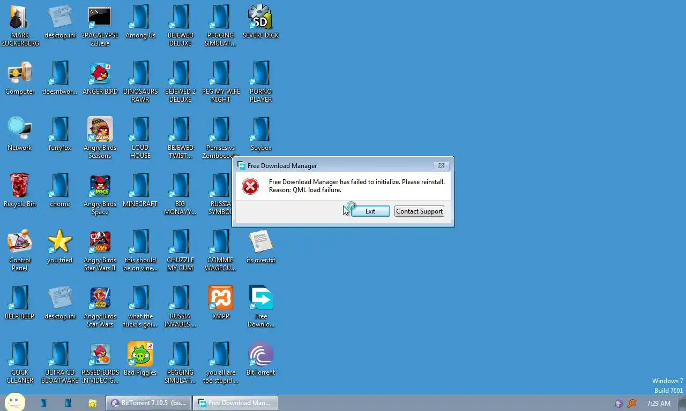
Task: Close the Free Download Manager error dialog
Action: click(x=441, y=166)
